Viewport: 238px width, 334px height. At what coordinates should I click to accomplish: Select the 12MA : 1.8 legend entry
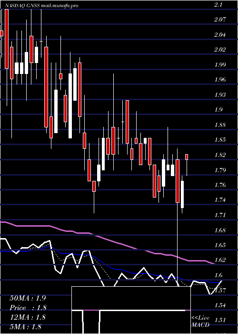[x=28, y=317]
